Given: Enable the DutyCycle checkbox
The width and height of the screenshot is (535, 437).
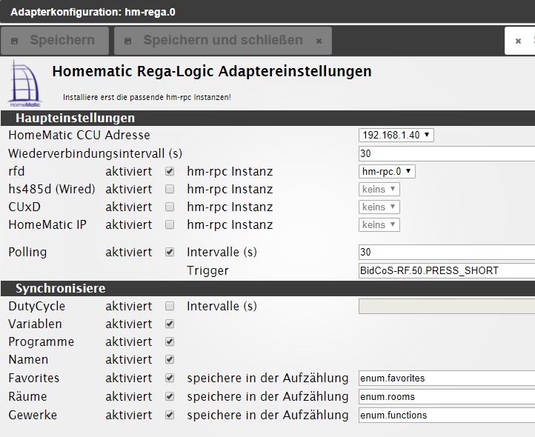Looking at the screenshot, I should tap(170, 306).
